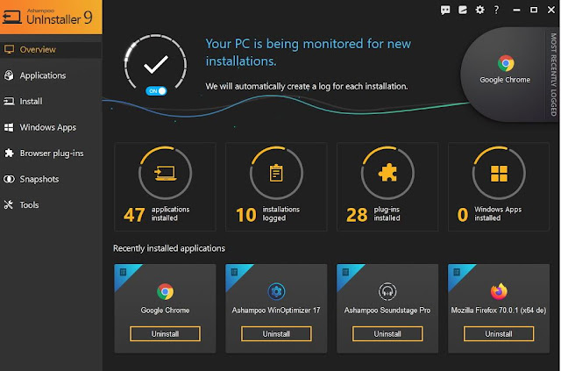This screenshot has height=371, width=561.
Task: Click the monitoring status headline text
Action: 308,53
